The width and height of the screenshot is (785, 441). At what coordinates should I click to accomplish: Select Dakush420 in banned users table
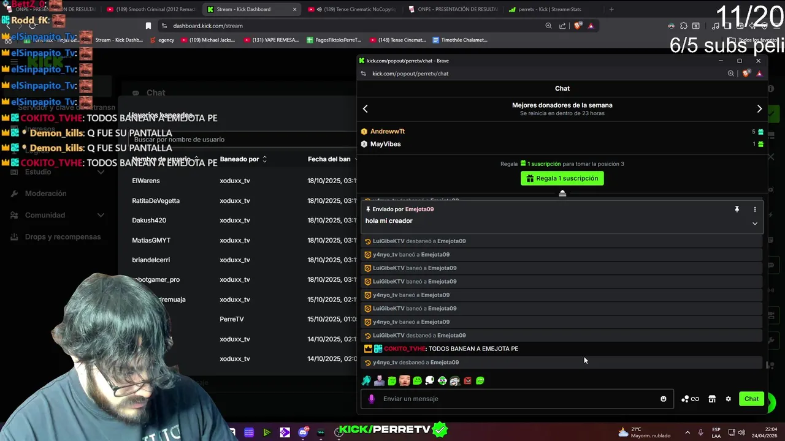pos(149,221)
